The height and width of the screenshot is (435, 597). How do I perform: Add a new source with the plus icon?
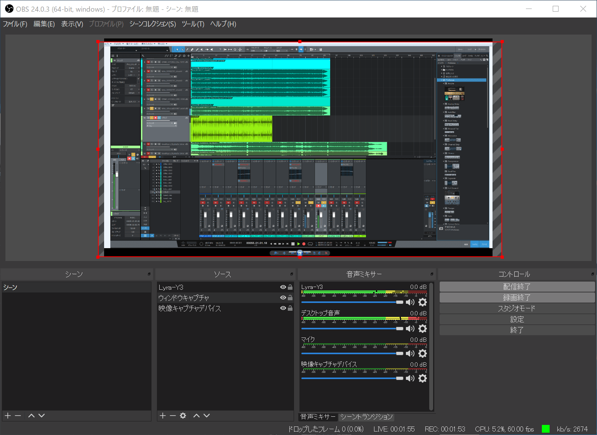point(162,416)
